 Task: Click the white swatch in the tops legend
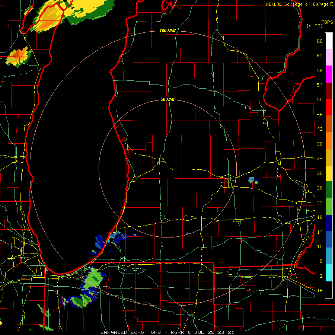[x=329, y=41]
